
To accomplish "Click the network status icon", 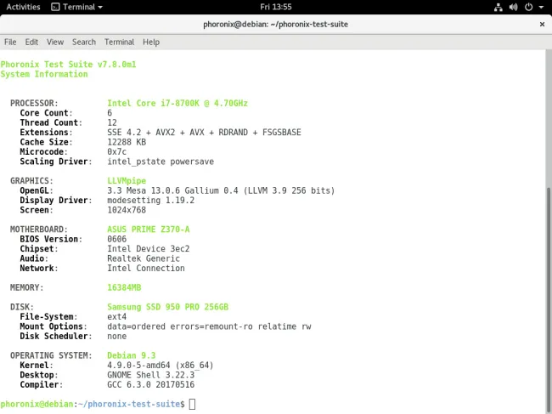I will [x=498, y=7].
